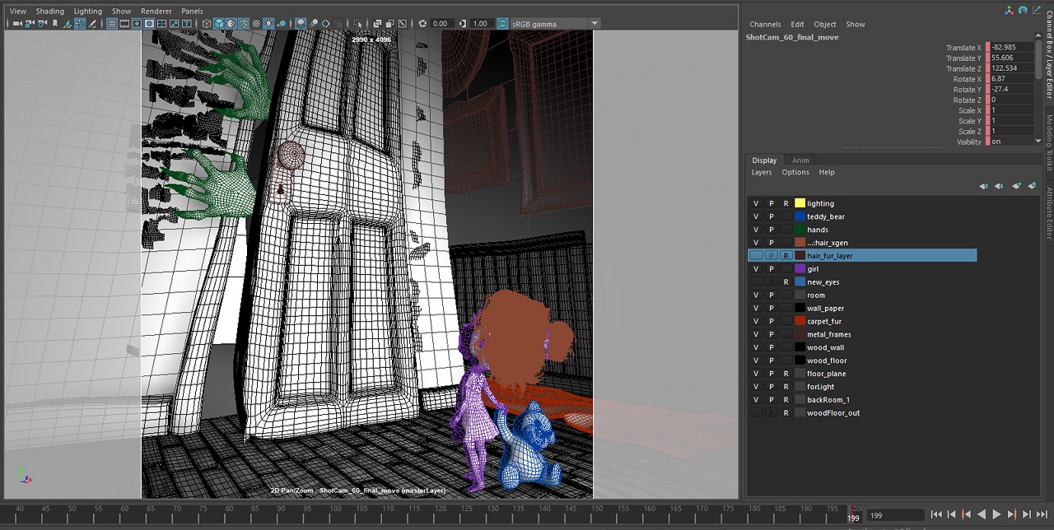Jump to end of playback range
Viewport: 1054px width, 530px height.
tap(1042, 514)
